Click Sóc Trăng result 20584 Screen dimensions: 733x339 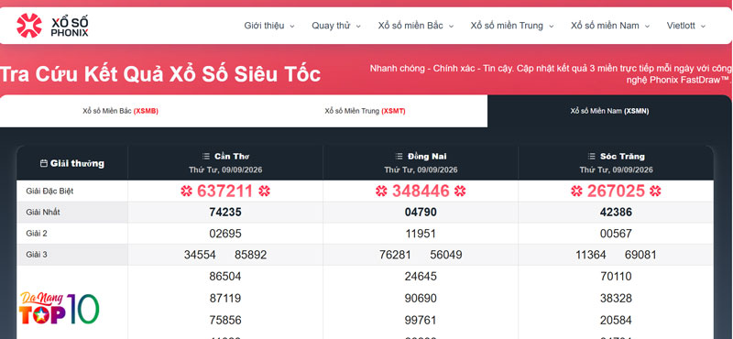point(616,321)
